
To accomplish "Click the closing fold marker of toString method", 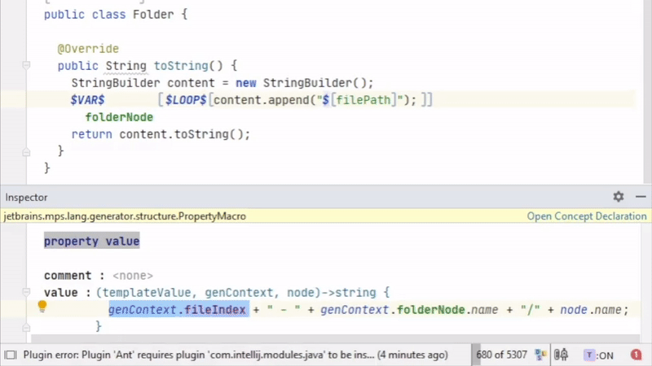I will pos(26,151).
